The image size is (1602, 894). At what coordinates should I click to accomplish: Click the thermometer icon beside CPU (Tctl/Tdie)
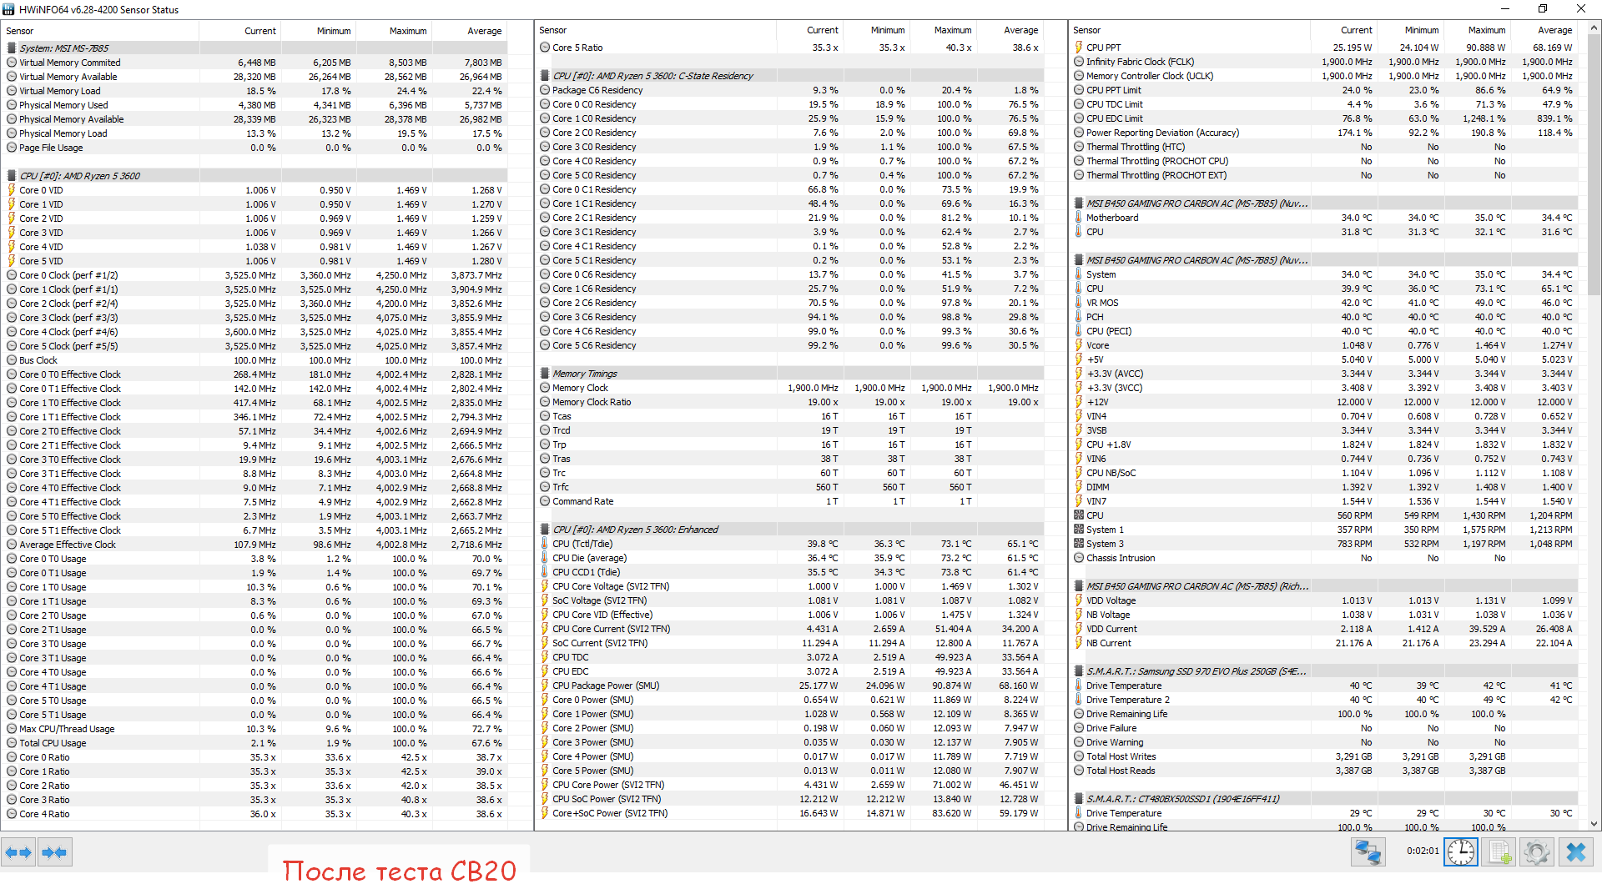(545, 544)
